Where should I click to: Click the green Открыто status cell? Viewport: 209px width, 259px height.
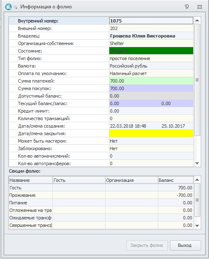click(x=151, y=51)
